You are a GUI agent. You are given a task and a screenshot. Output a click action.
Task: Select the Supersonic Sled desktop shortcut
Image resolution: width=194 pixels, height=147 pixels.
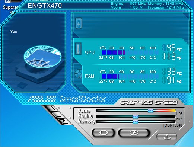point(10,9)
